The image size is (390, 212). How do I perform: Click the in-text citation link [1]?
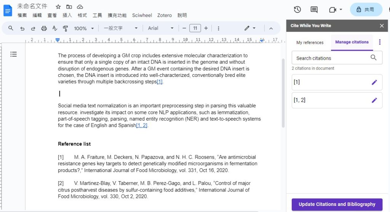[160, 82]
